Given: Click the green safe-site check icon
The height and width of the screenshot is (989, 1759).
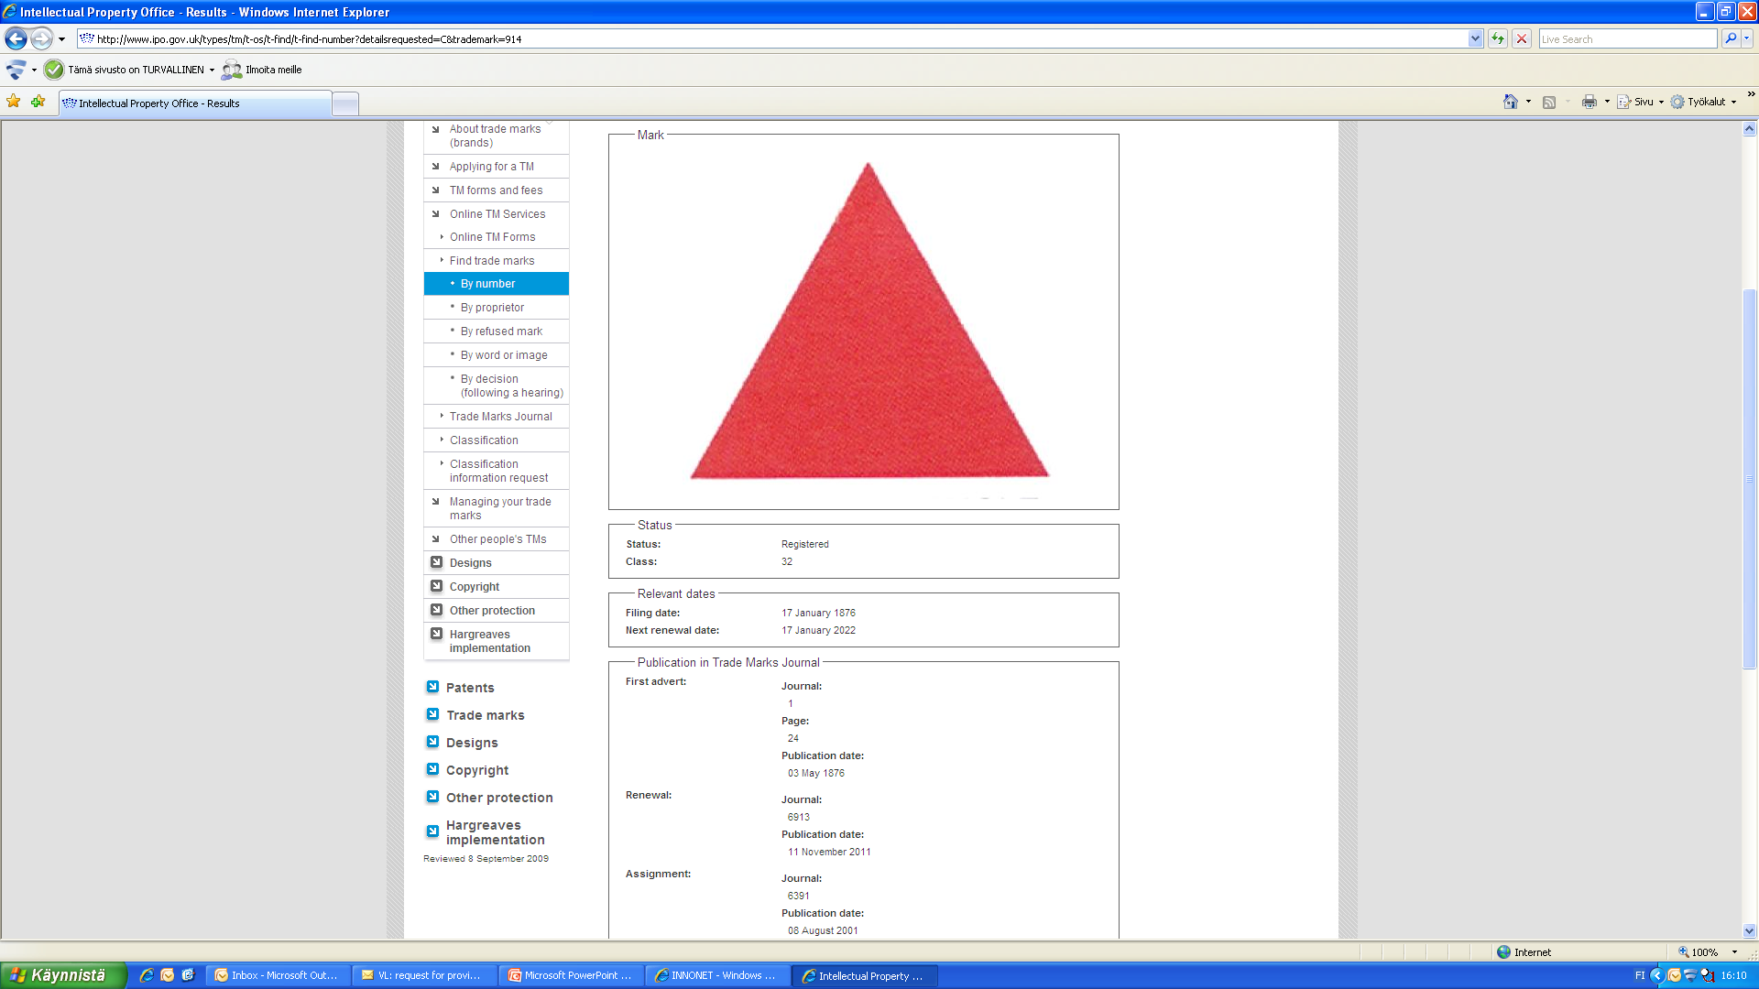Looking at the screenshot, I should click(x=54, y=70).
